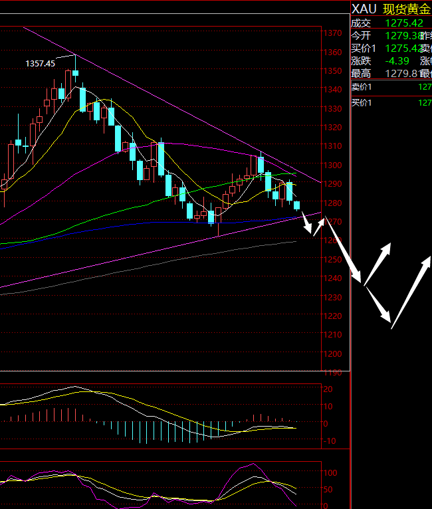Click the 1230 price axis label

[333, 297]
